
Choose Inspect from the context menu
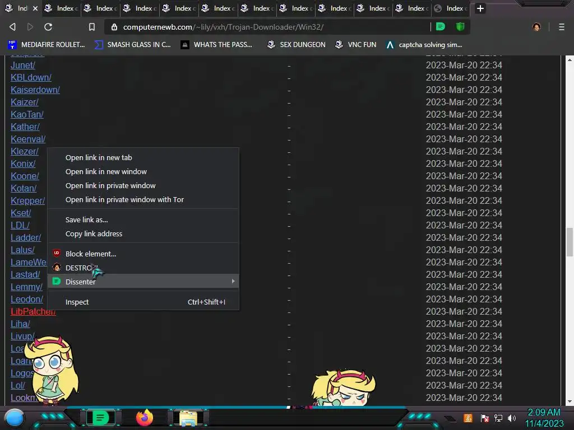[143, 302]
